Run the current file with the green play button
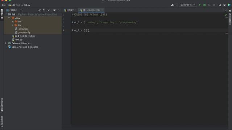This screenshot has height=130, width=232. [200, 5]
